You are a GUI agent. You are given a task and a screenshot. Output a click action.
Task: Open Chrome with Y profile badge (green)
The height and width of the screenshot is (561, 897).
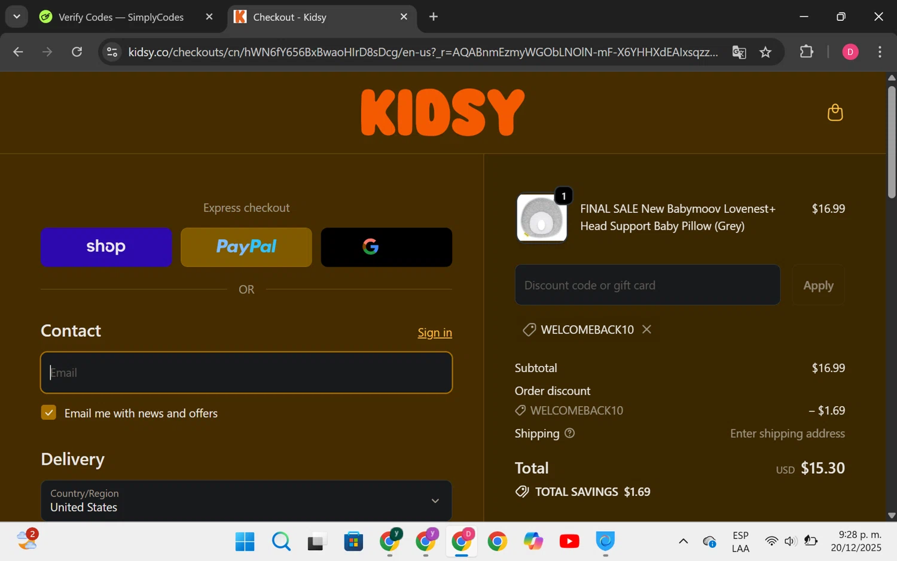click(x=390, y=541)
